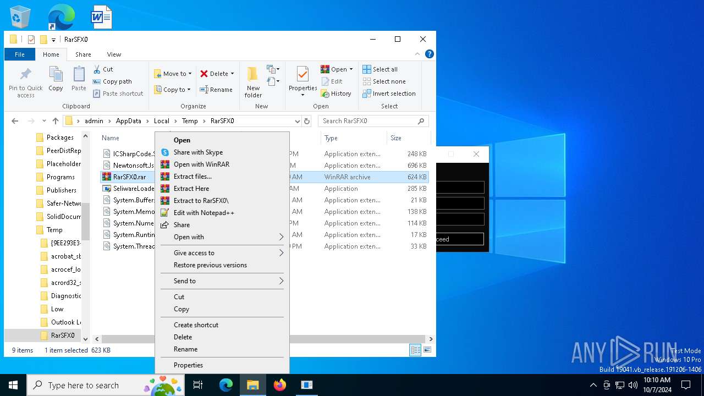Click Paste shortcut in ribbon
Image resolution: width=704 pixels, height=396 pixels.
tap(118, 94)
